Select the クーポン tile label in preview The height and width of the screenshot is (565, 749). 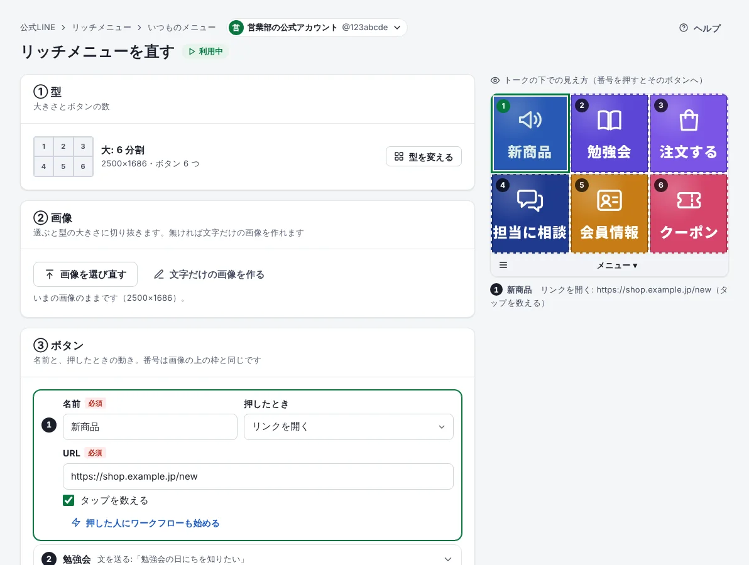(688, 232)
